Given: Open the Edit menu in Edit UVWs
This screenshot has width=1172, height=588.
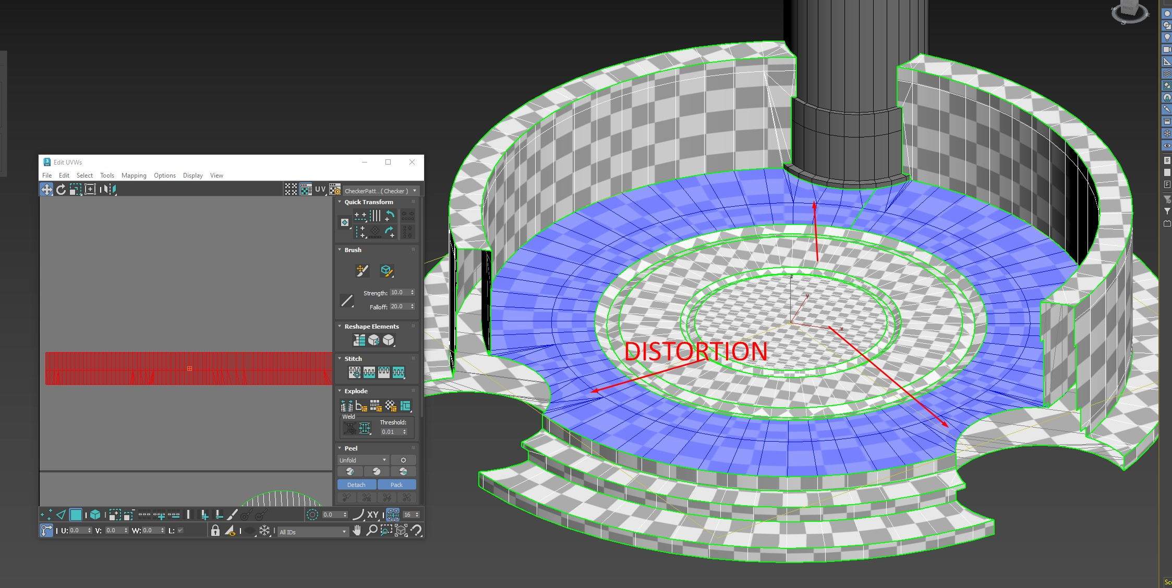Looking at the screenshot, I should tap(64, 176).
